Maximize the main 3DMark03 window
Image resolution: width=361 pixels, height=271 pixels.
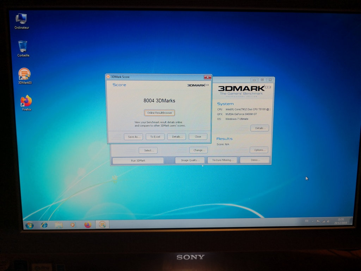click(262, 80)
